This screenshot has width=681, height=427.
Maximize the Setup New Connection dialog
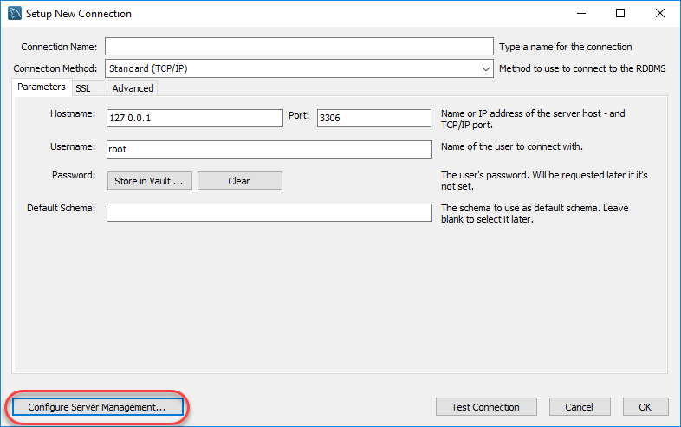point(619,14)
